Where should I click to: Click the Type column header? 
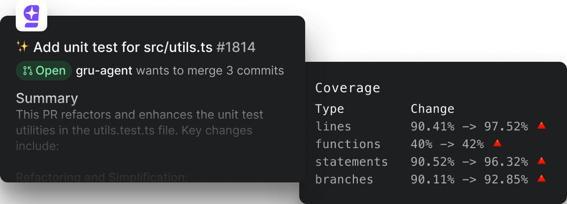pos(329,108)
